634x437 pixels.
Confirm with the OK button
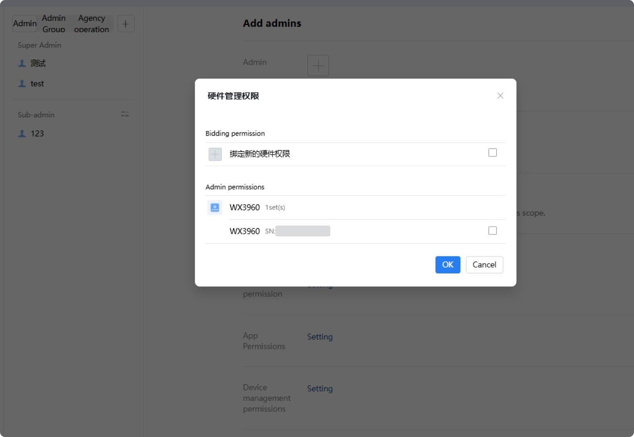[448, 265]
